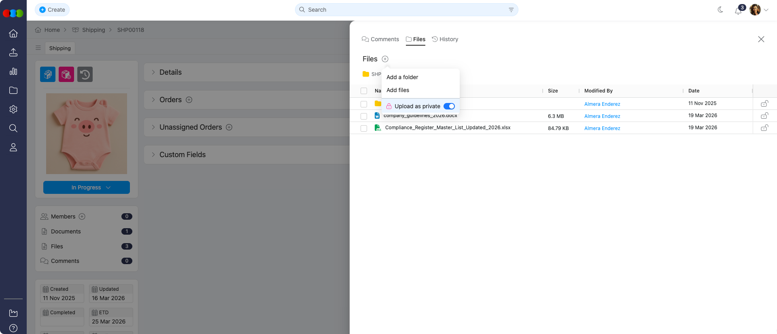Click lock icon on Compliance_Register xlsx row

coord(764,128)
